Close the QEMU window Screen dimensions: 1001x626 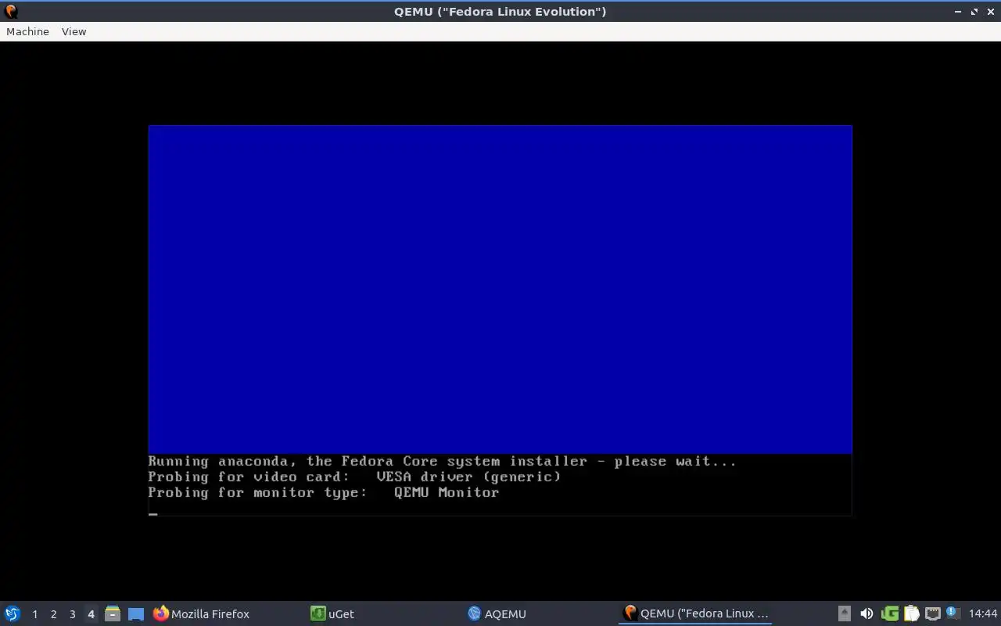(x=991, y=12)
